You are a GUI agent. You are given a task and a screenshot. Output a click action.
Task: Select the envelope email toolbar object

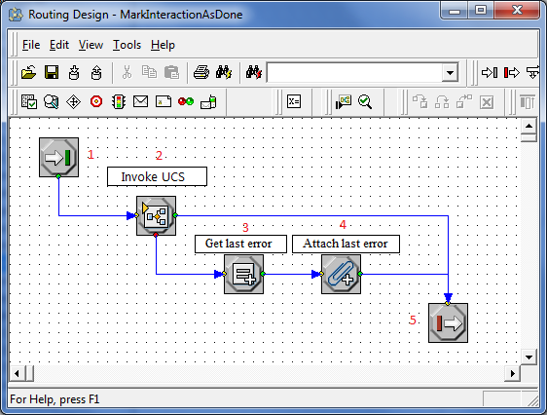[x=140, y=101]
